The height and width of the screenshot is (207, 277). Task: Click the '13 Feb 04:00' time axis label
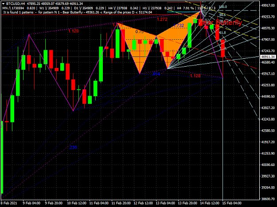[165, 203]
